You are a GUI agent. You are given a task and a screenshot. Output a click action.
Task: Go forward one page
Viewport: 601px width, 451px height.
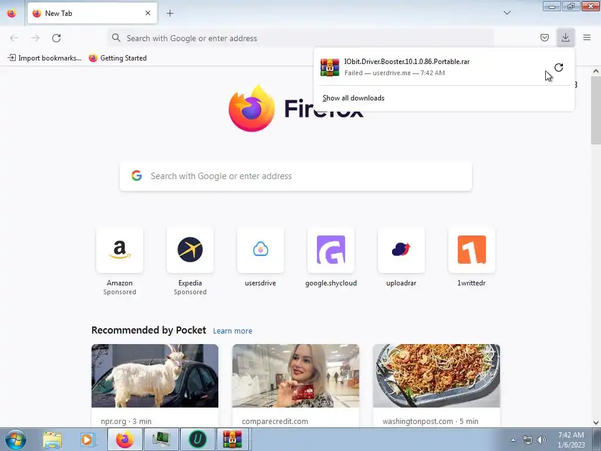coord(35,38)
